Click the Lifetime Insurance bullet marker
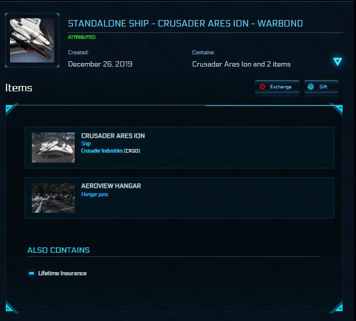This screenshot has height=321, width=356. click(x=31, y=273)
